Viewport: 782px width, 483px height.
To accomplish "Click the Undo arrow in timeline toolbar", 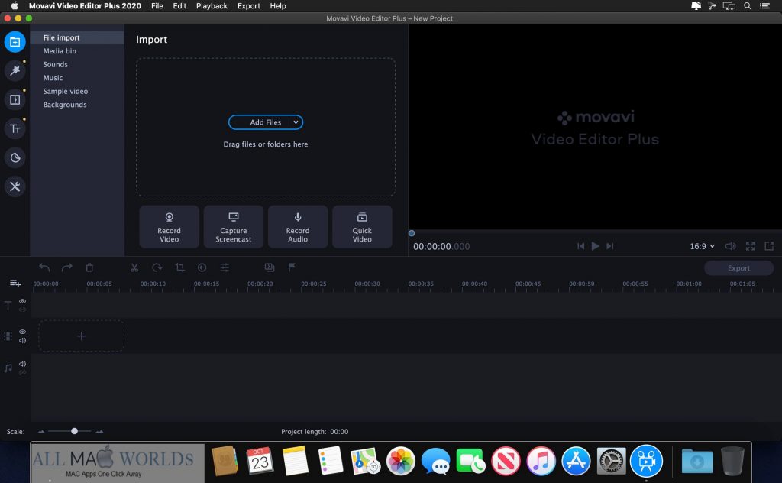I will click(x=44, y=267).
